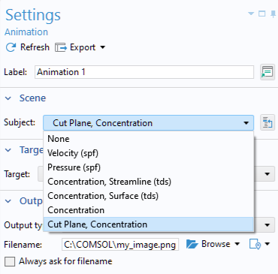Click the folder Browse icon
The width and height of the screenshot is (278, 274).
point(192,244)
